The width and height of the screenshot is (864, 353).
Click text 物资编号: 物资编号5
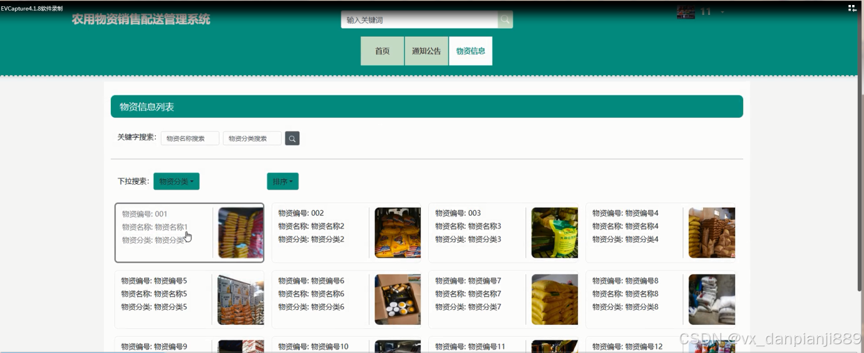154,281
